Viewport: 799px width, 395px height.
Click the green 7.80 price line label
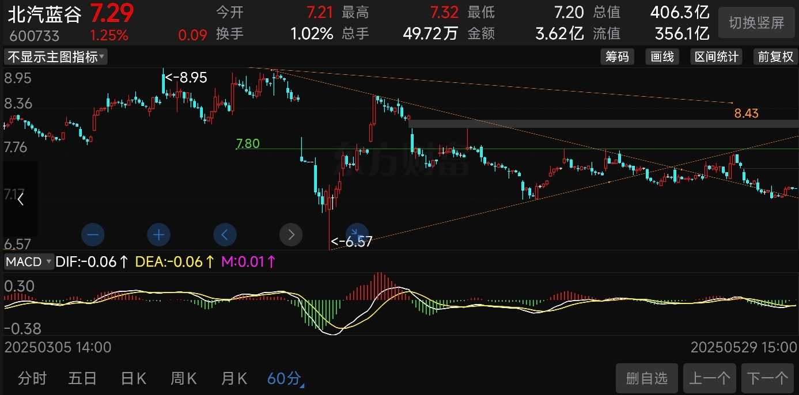pos(248,143)
